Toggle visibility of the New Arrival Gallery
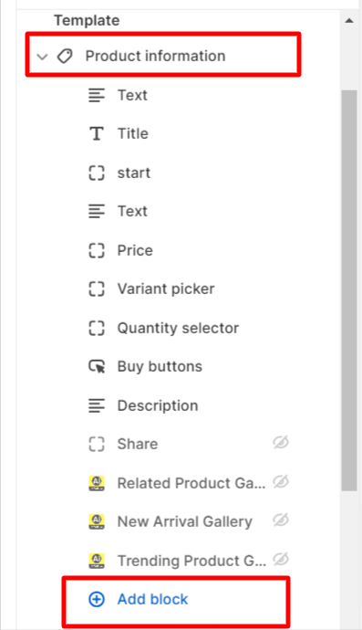The height and width of the screenshot is (630, 362). (281, 520)
